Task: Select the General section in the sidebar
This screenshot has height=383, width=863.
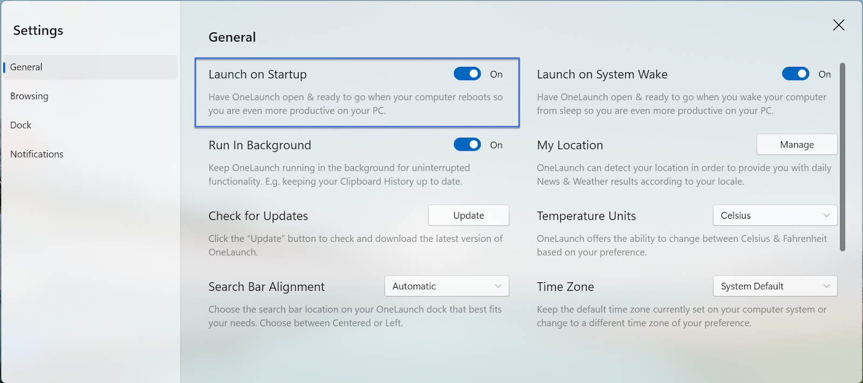Action: point(90,67)
